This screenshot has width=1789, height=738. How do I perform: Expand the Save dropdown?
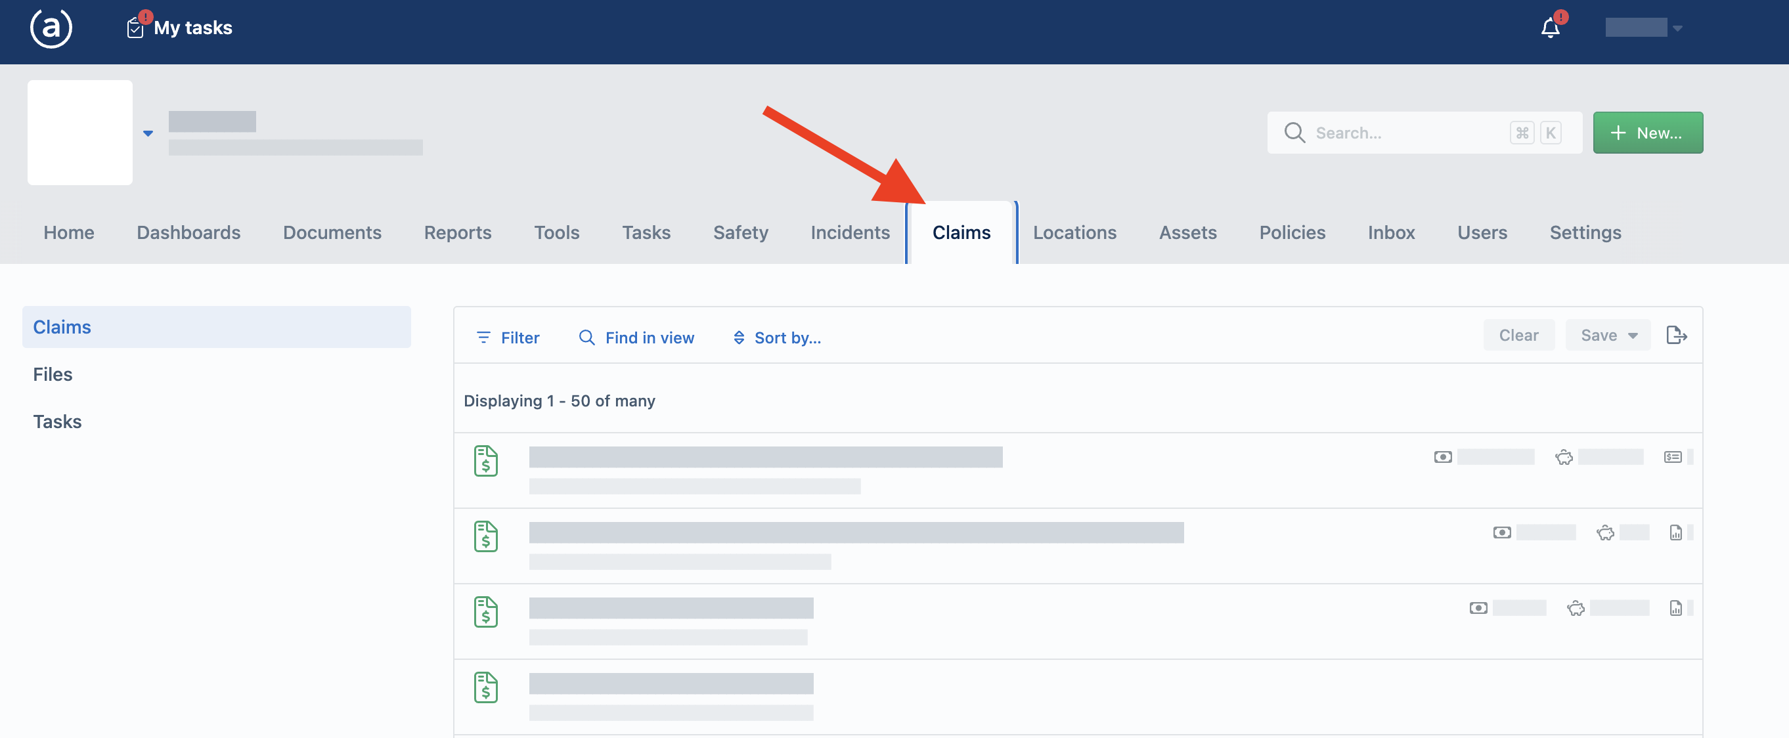click(1608, 336)
